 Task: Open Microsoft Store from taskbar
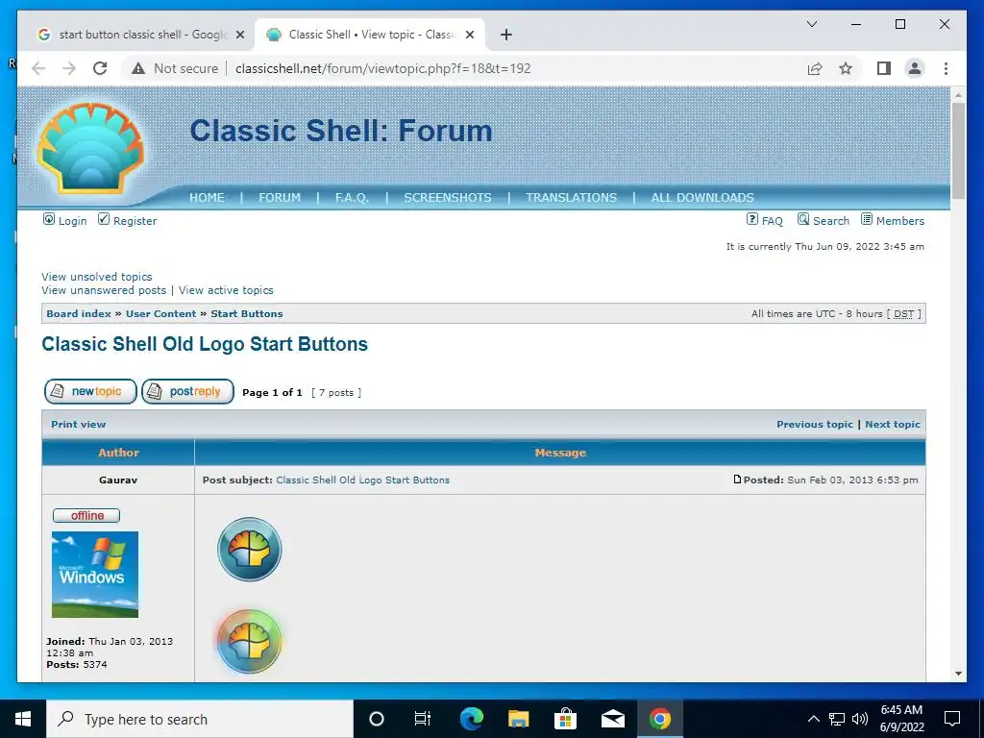coord(565,719)
